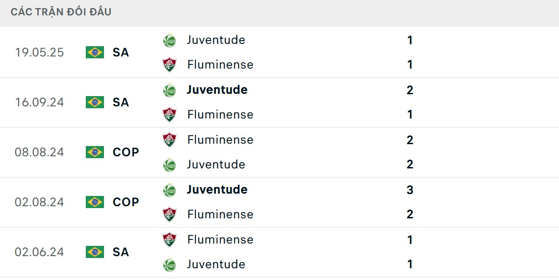Open Fluminense team from 02.06.24 match
Screen dimensions: 559x279
[220, 240]
